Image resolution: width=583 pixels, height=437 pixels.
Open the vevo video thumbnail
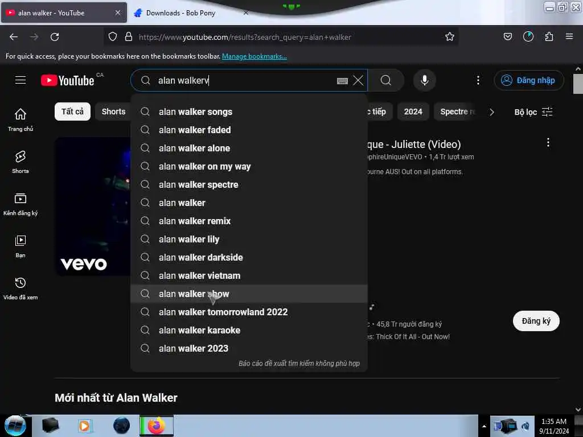[93, 206]
